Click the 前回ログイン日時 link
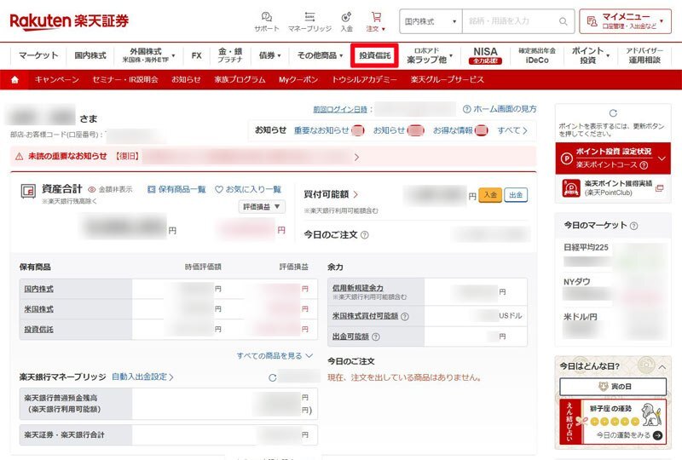The image size is (682, 460). (340, 110)
